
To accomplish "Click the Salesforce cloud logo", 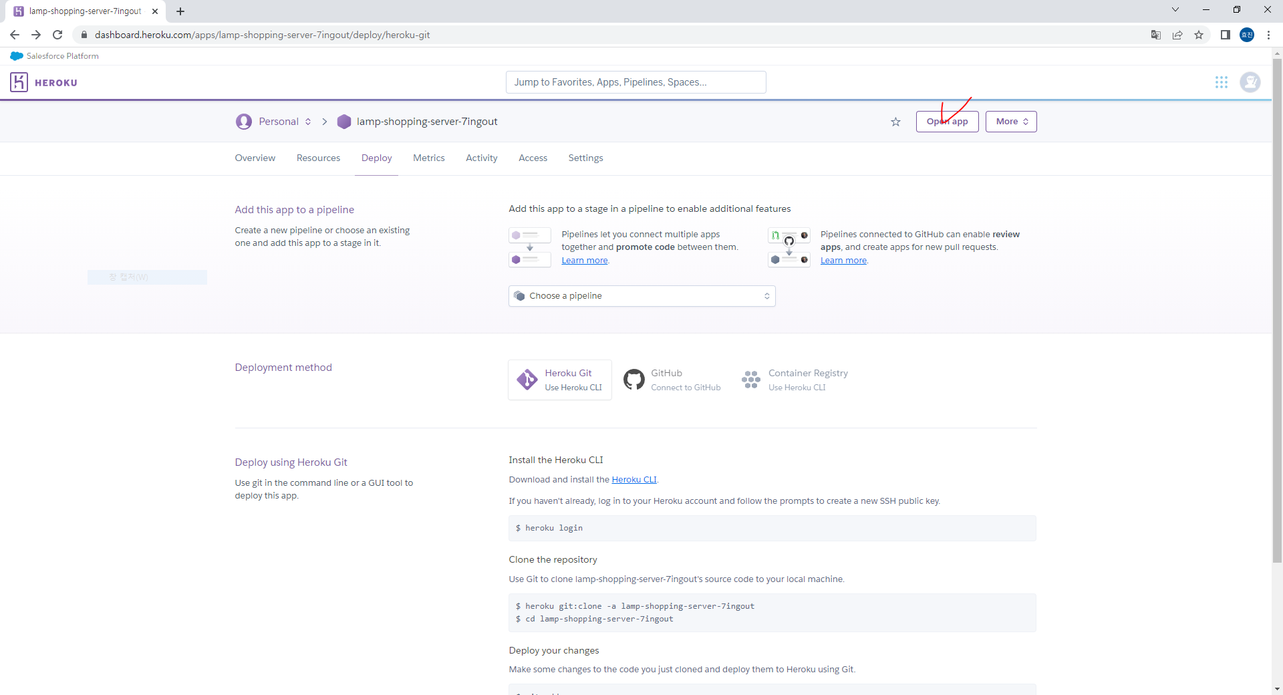I will click(17, 56).
